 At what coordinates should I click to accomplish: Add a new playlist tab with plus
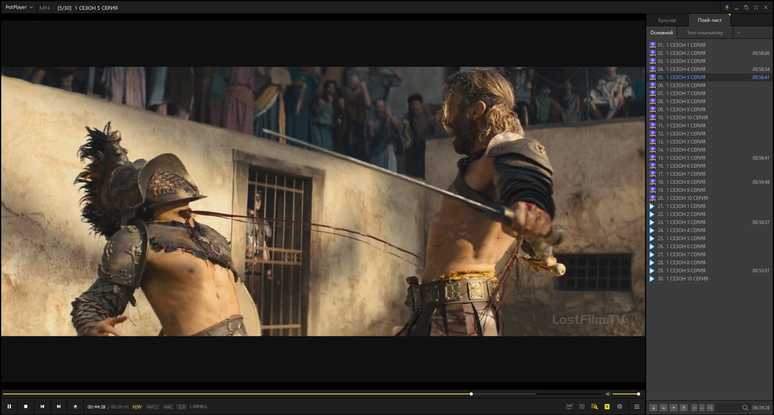tap(738, 33)
